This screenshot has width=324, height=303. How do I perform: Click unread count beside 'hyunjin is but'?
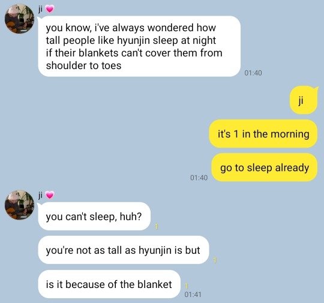(215, 260)
